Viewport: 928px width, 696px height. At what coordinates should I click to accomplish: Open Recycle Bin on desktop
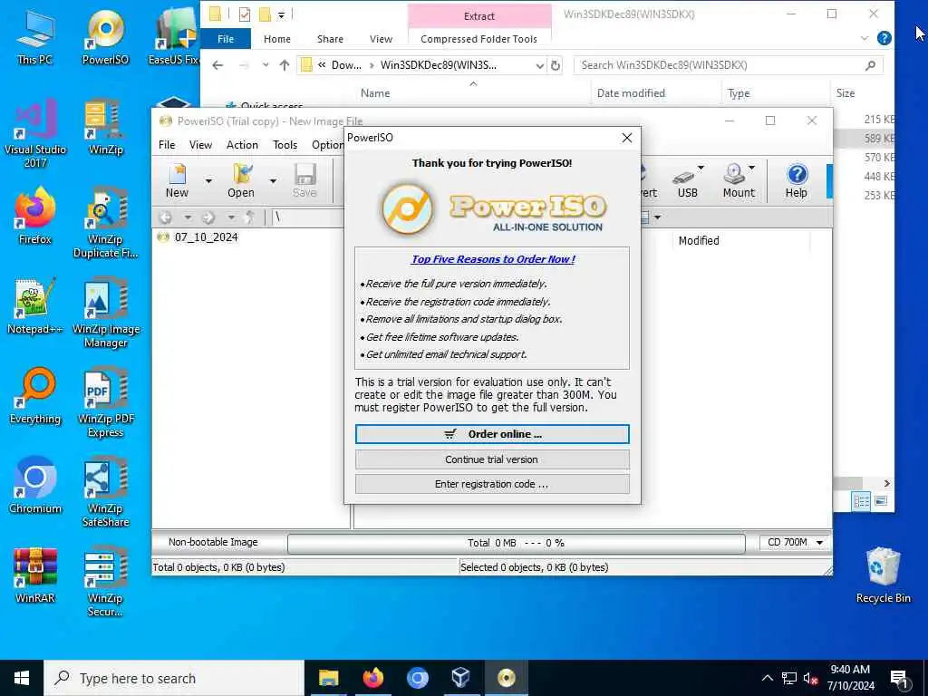pyautogui.click(x=883, y=575)
